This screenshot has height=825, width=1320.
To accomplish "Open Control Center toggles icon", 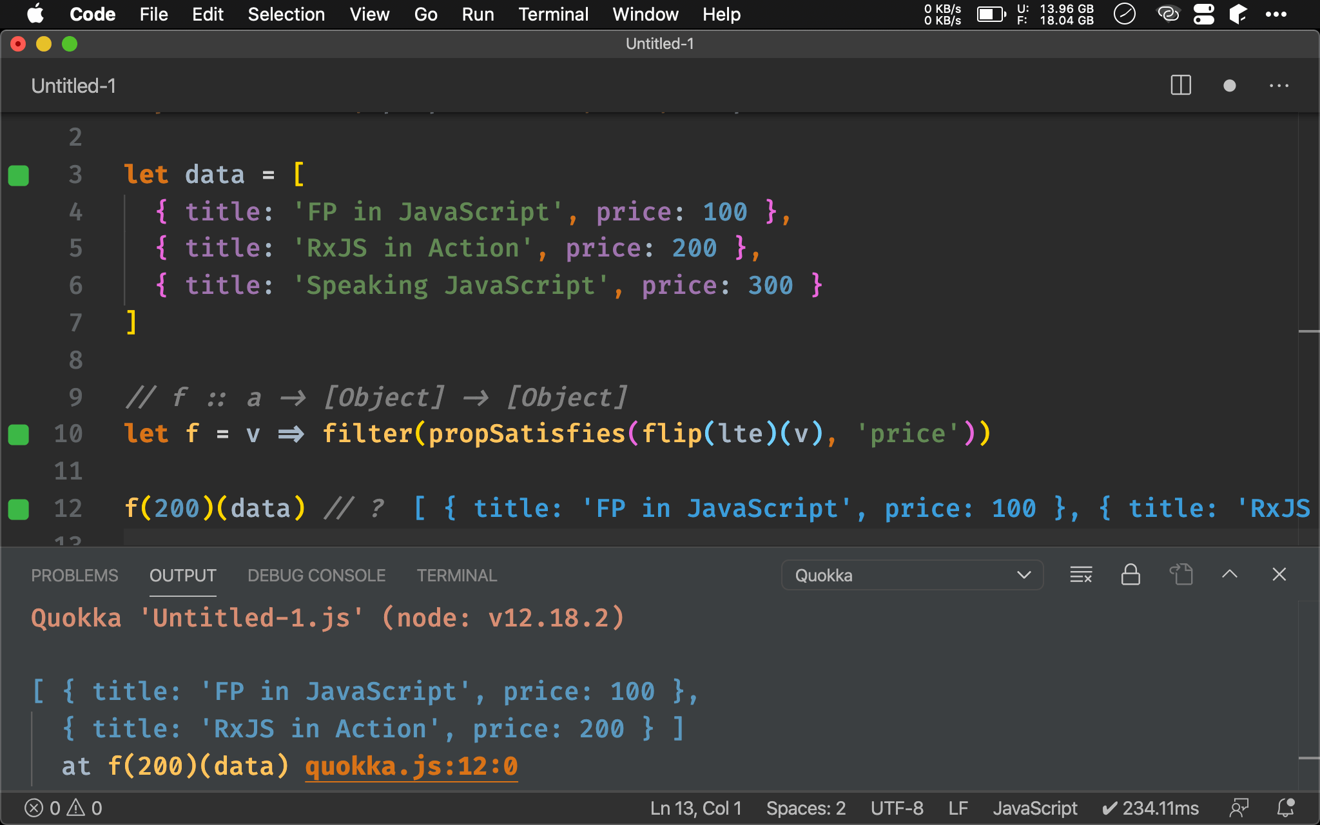I will pos(1203,14).
